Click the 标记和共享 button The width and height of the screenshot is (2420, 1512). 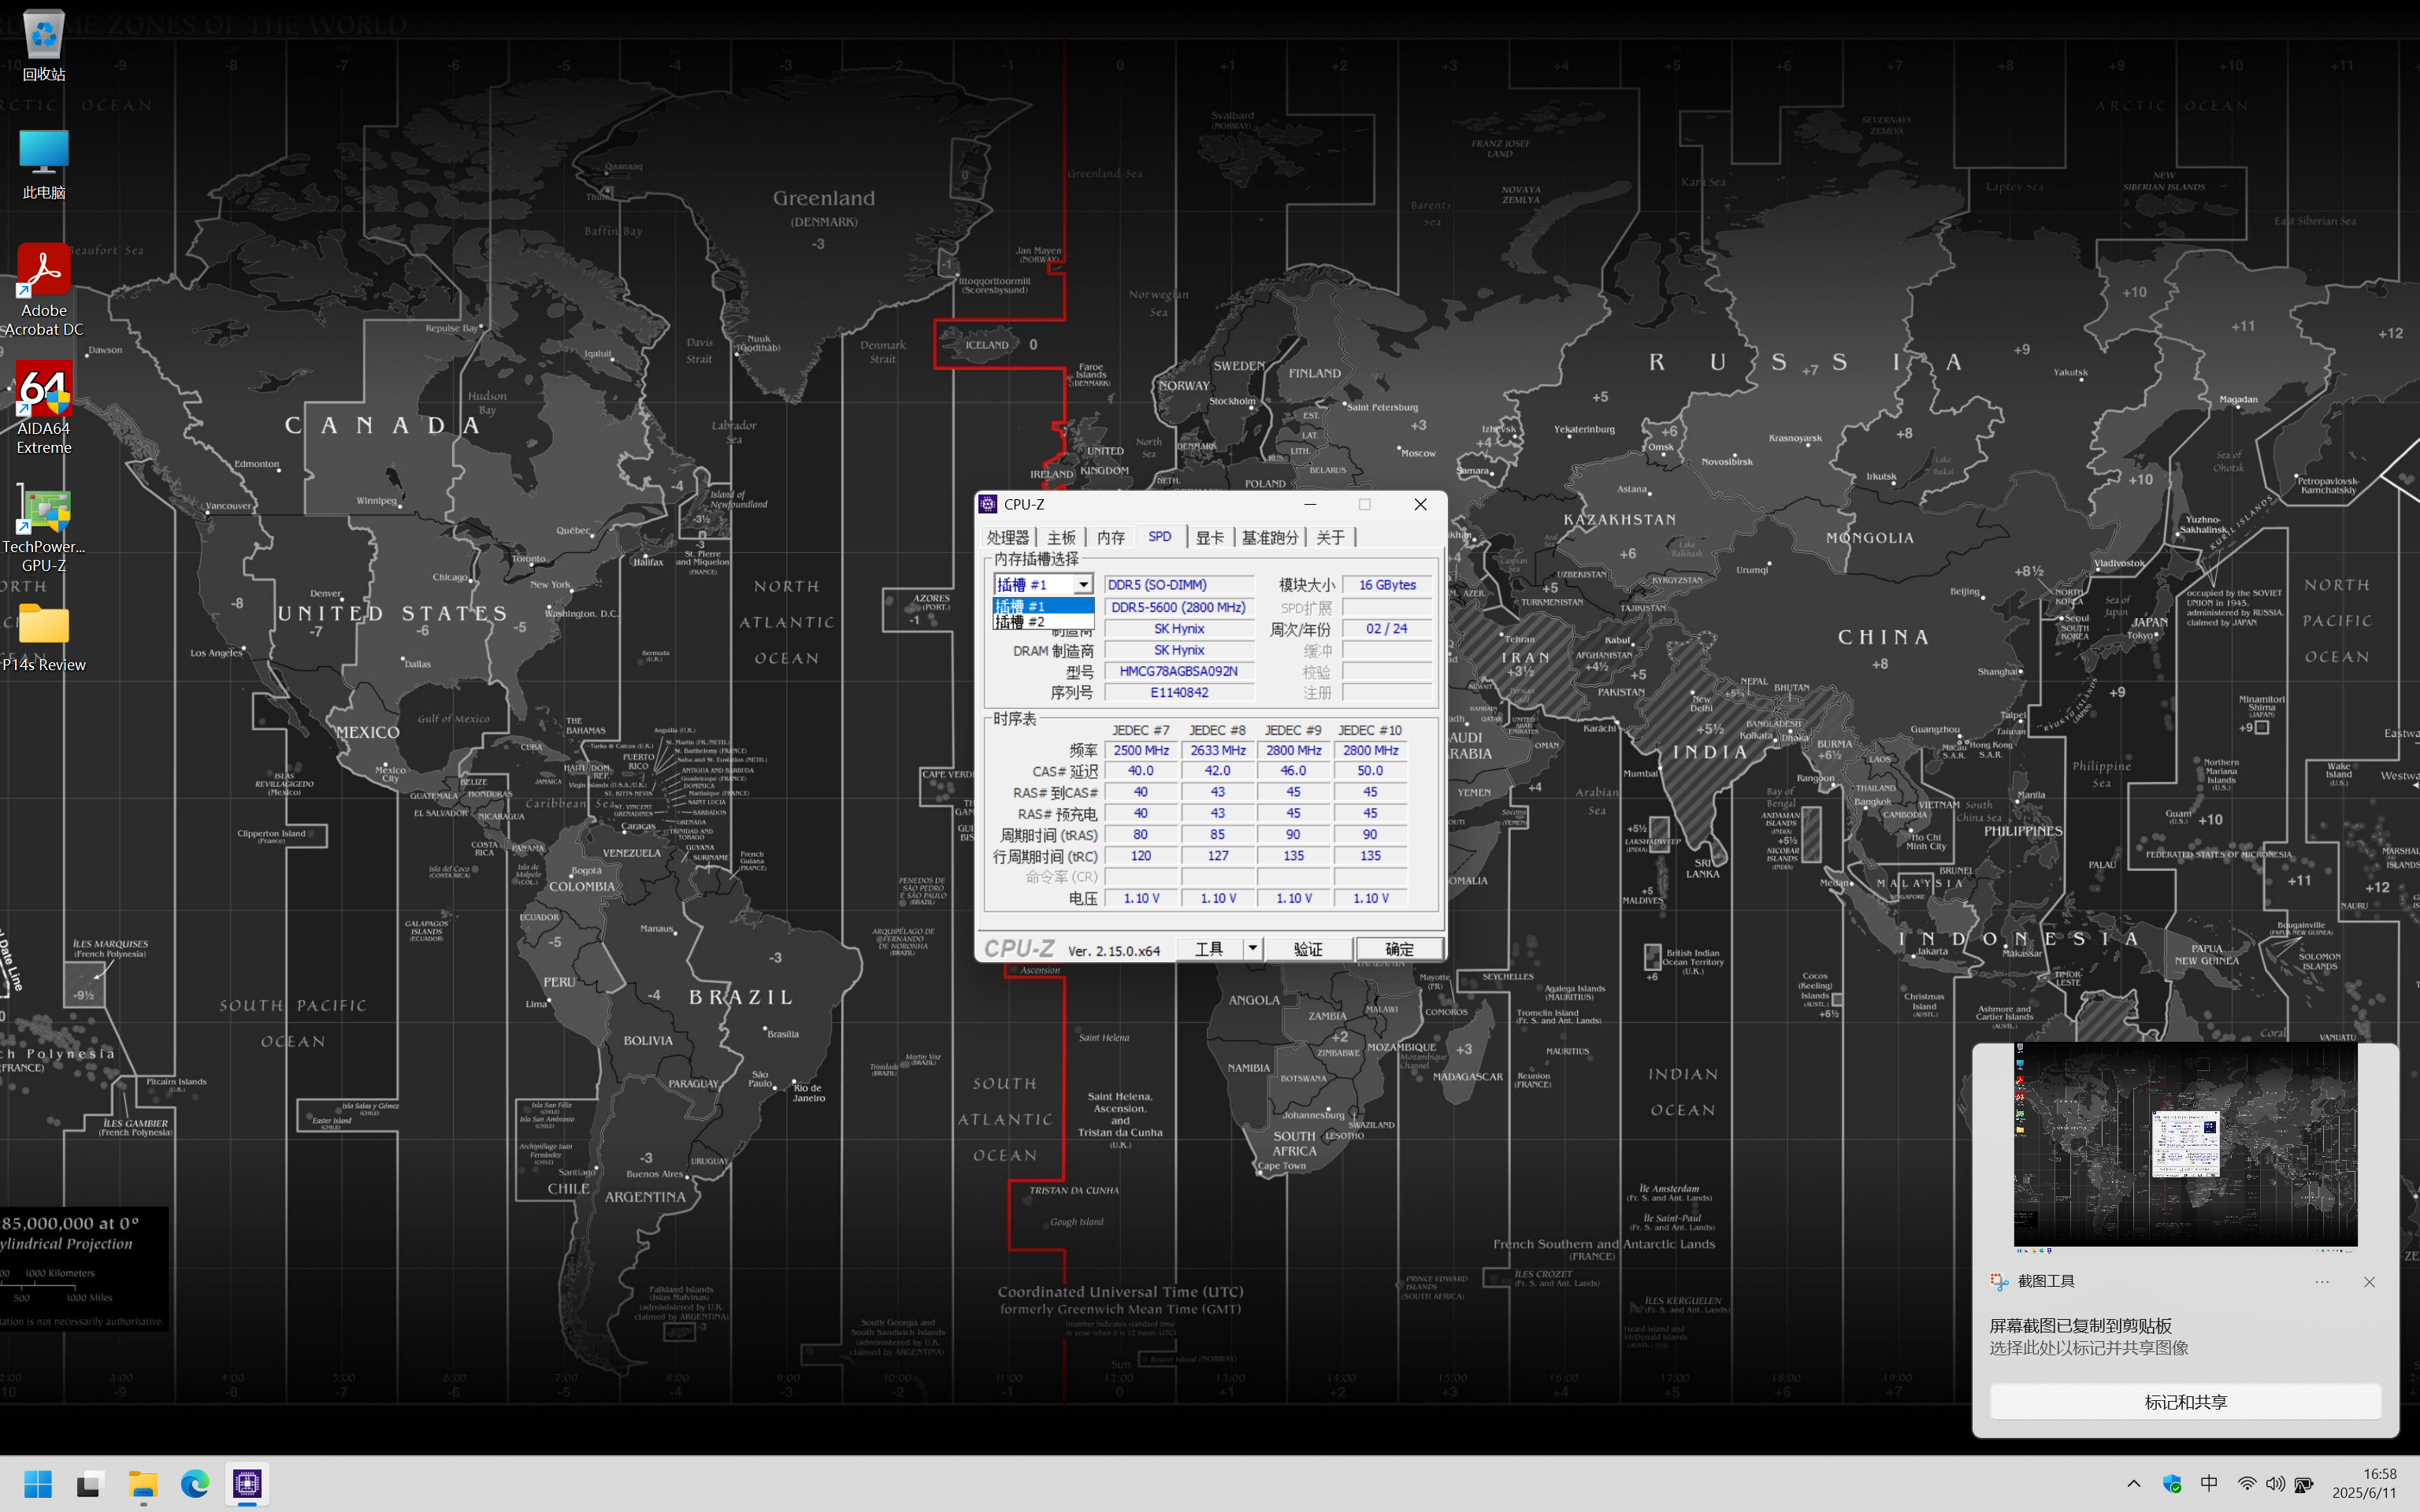pyautogui.click(x=2185, y=1402)
